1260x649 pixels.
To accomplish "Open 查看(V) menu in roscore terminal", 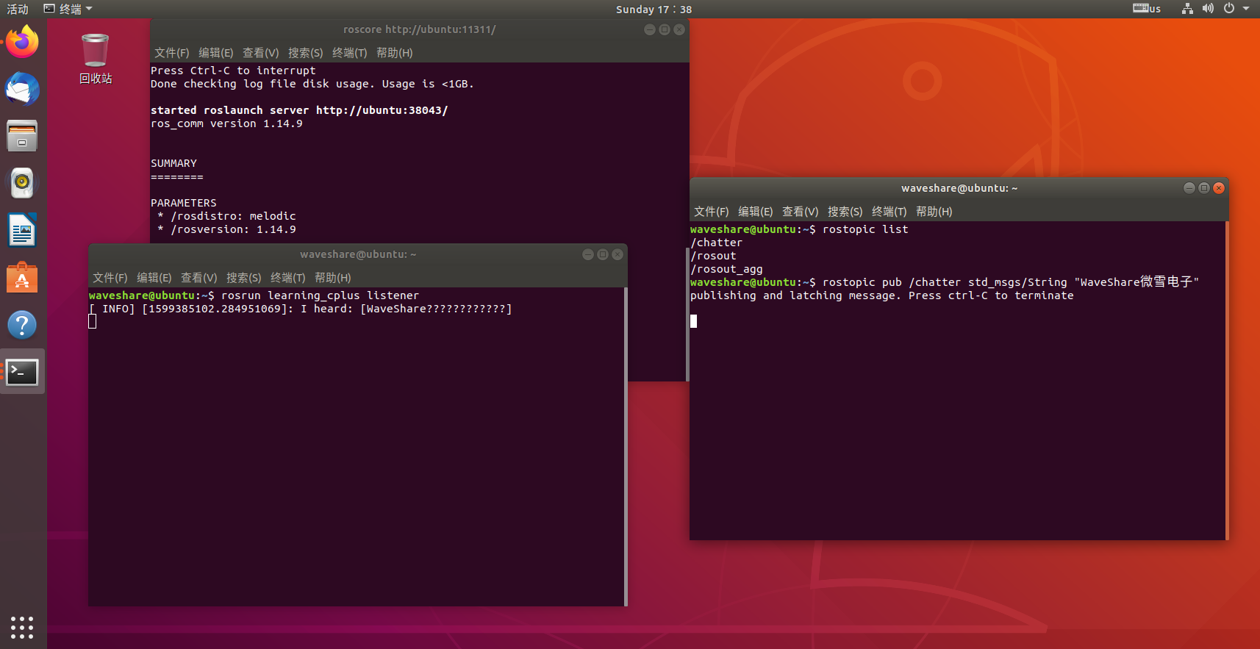I will coord(261,53).
